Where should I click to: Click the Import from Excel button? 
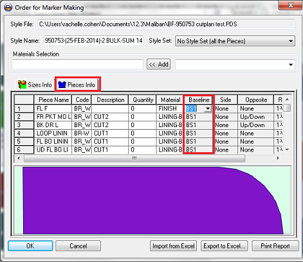click(174, 246)
